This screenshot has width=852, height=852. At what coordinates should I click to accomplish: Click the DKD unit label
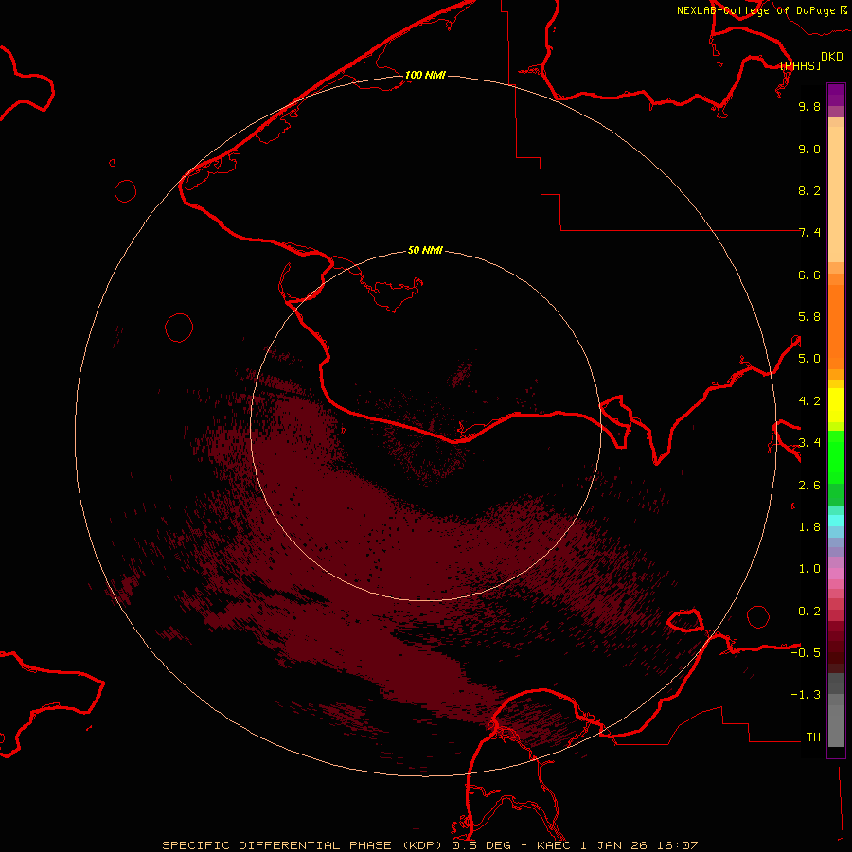coord(832,57)
